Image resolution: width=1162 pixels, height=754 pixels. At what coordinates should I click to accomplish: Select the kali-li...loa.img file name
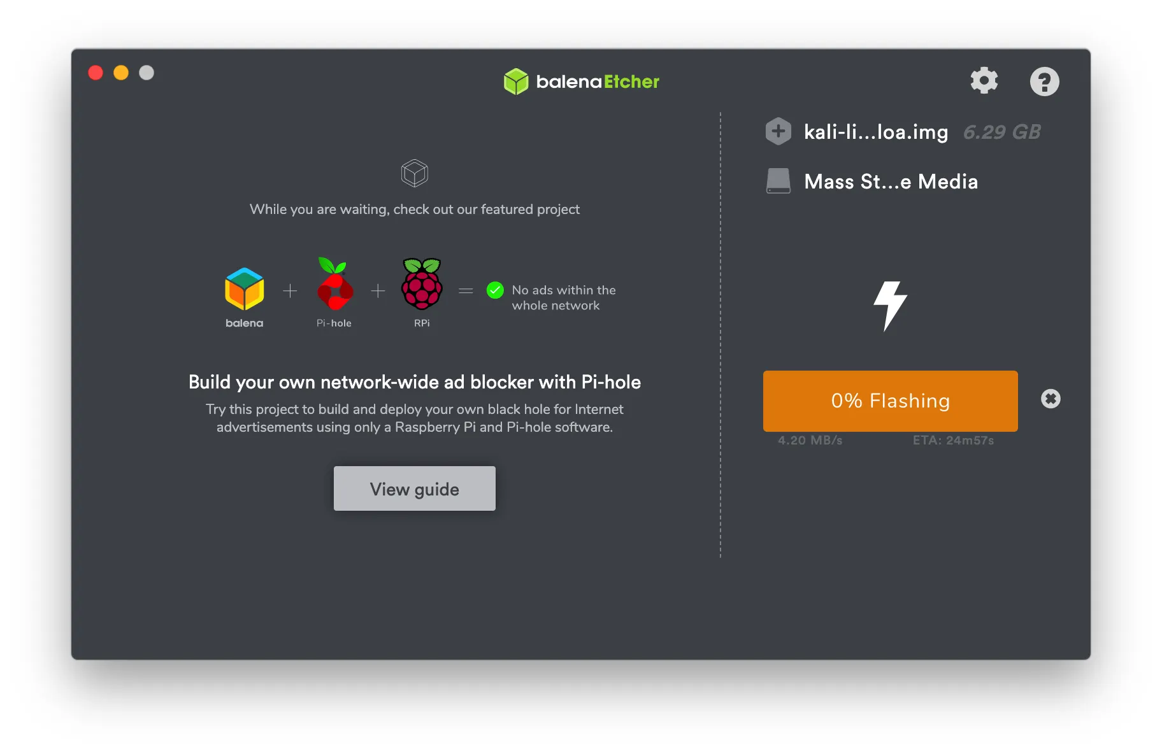[x=876, y=132]
